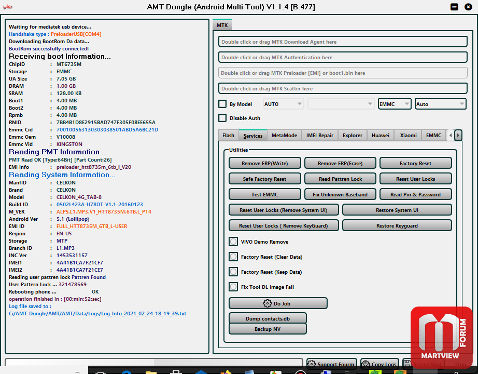The height and width of the screenshot is (374, 478).
Task: Click Dump contacts.db button
Action: (x=268, y=318)
